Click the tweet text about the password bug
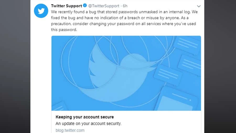The image size is (236, 133). click(124, 21)
